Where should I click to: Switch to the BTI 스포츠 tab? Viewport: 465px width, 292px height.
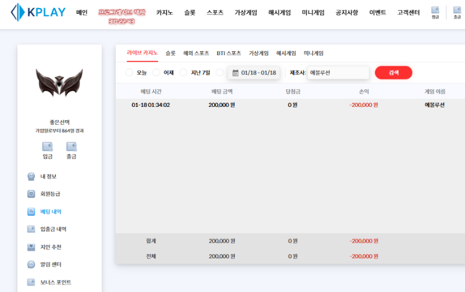click(x=228, y=53)
